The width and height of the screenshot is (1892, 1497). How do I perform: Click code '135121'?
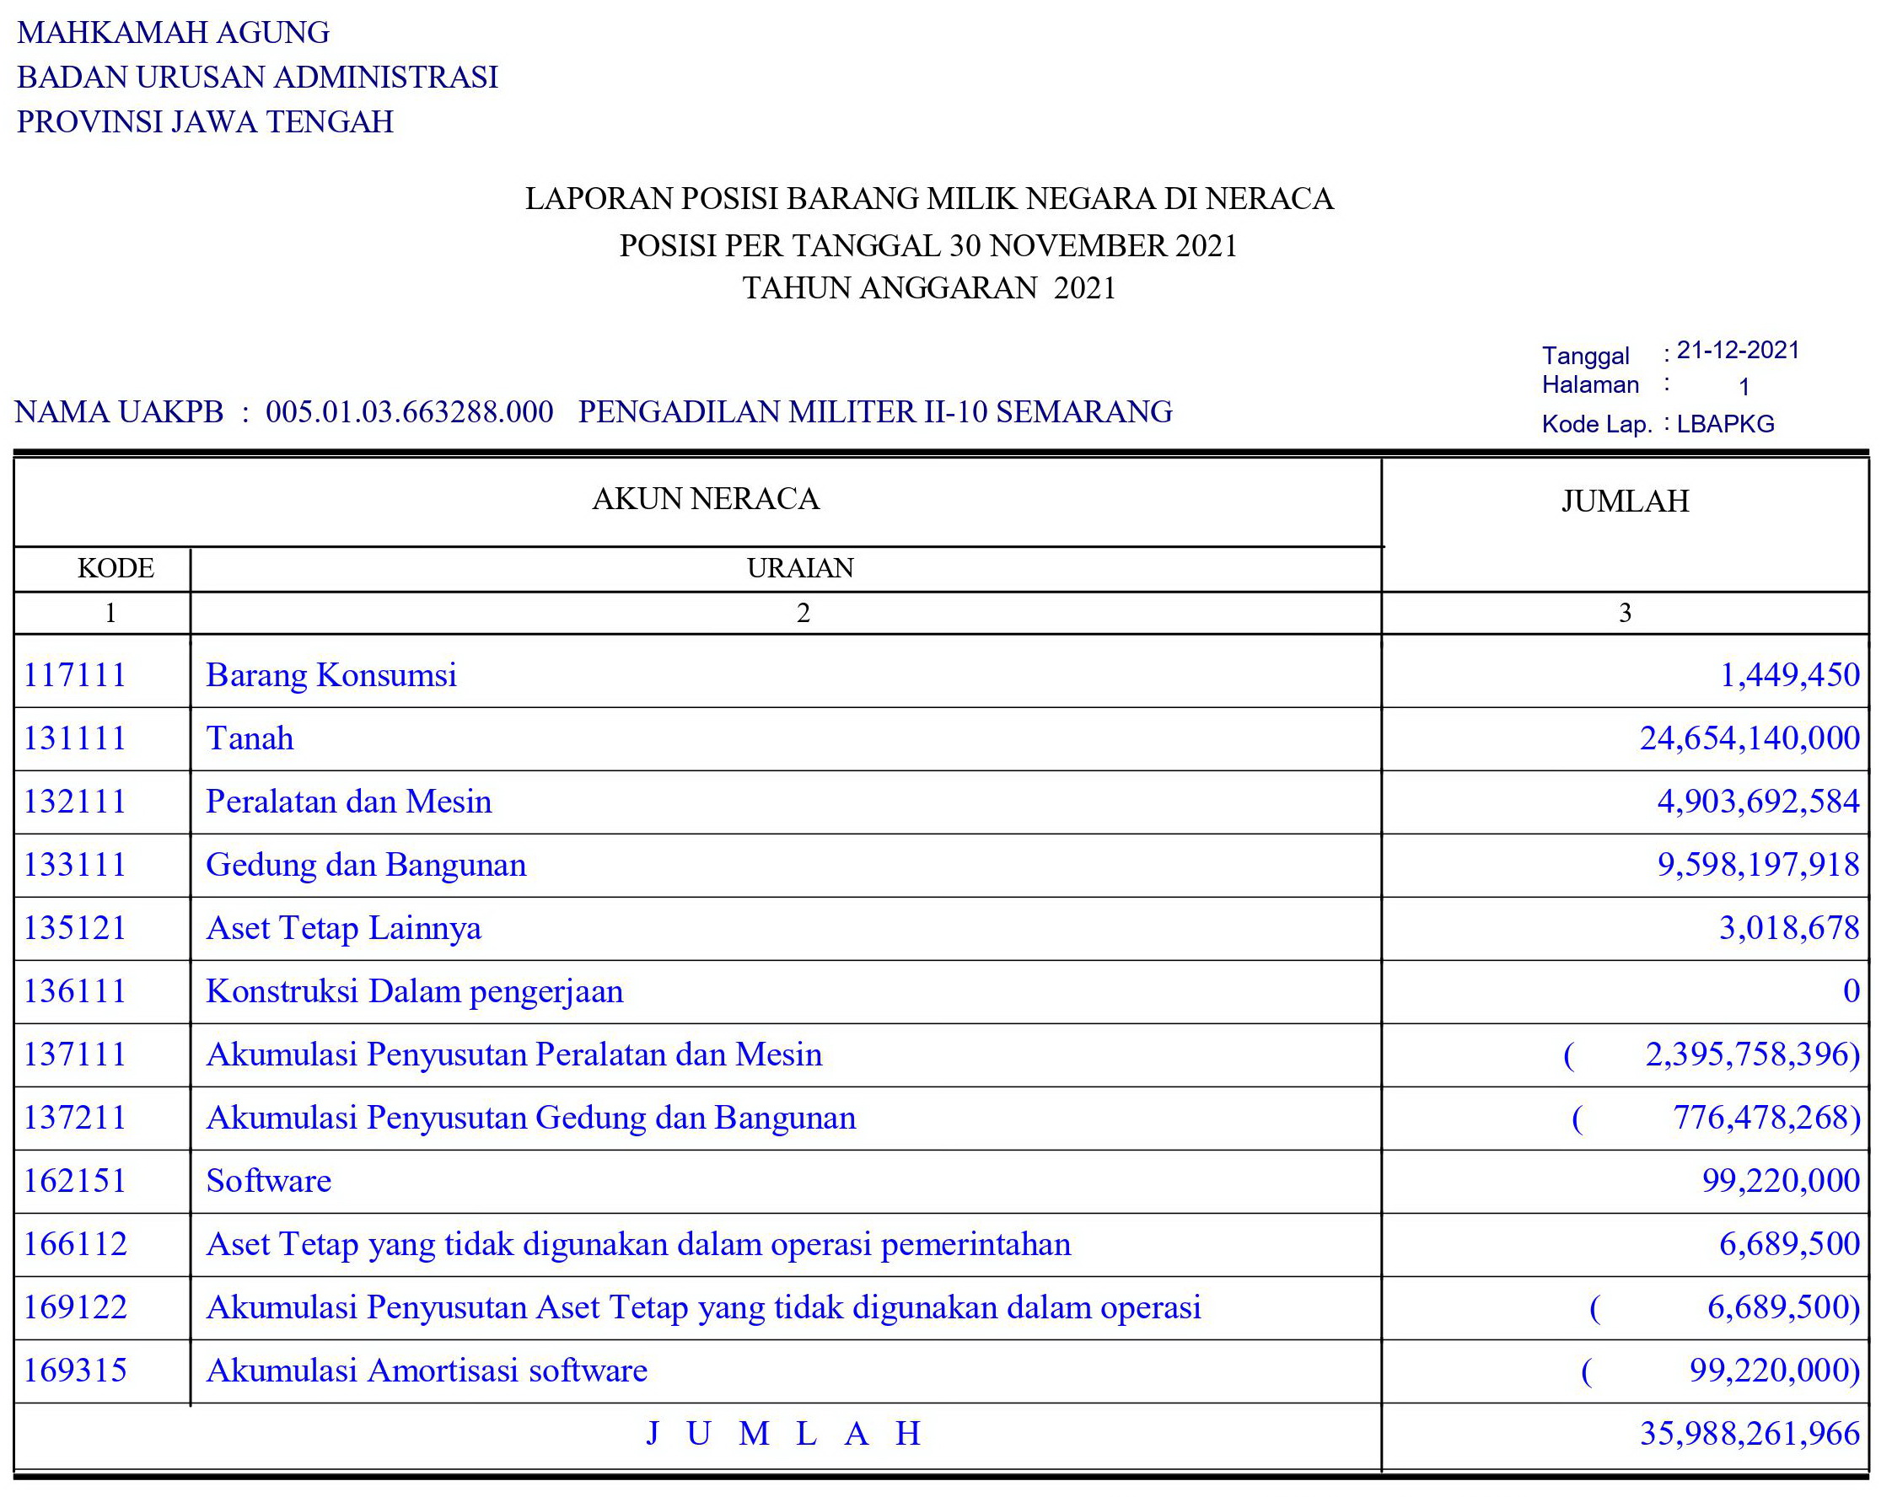tap(75, 927)
